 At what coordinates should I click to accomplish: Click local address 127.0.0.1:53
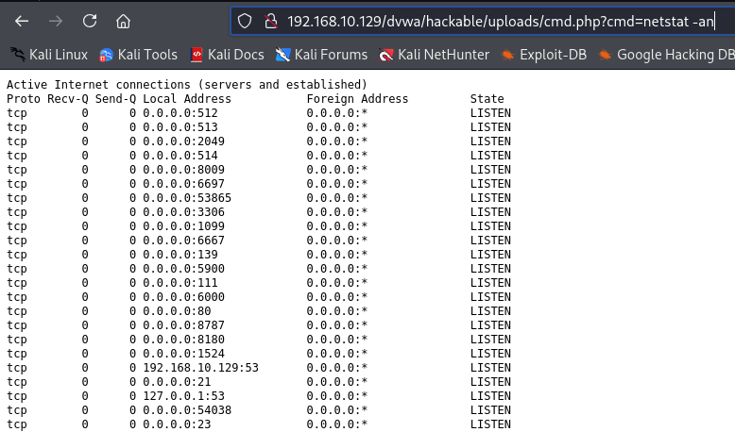(183, 396)
